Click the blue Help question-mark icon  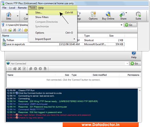coord(134,53)
